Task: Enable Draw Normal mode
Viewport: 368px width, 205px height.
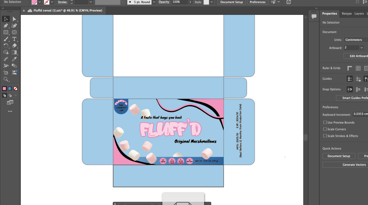Action: tap(4, 95)
